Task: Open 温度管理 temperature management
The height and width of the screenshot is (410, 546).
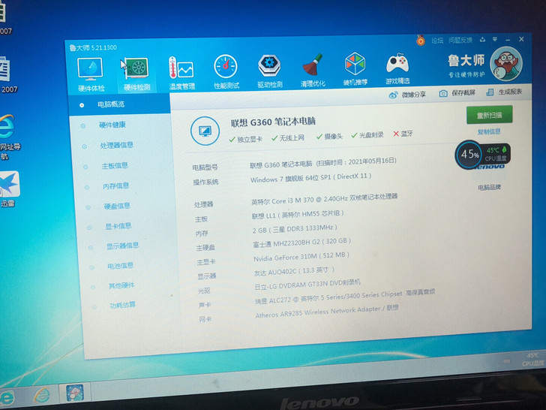Action: [x=181, y=73]
